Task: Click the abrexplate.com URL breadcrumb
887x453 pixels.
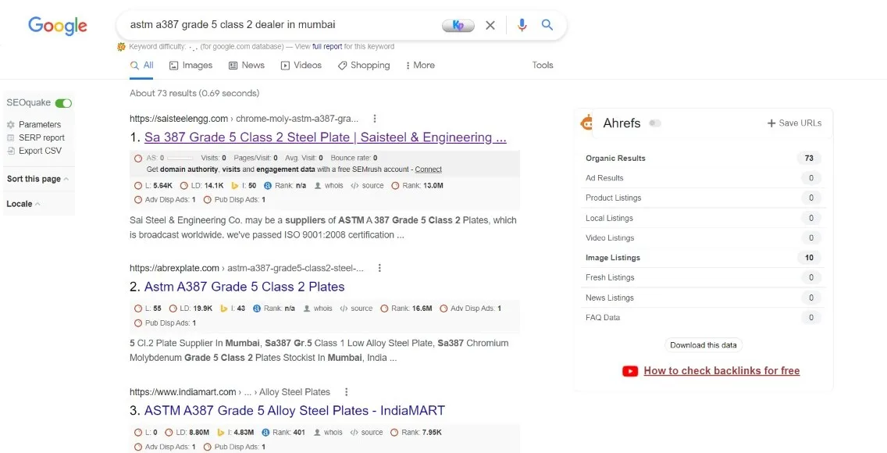Action: [x=247, y=268]
